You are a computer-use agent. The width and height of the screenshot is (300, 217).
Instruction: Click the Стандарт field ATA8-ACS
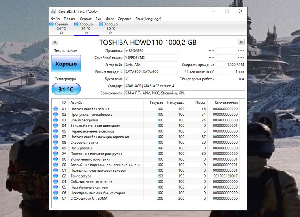[185, 86]
